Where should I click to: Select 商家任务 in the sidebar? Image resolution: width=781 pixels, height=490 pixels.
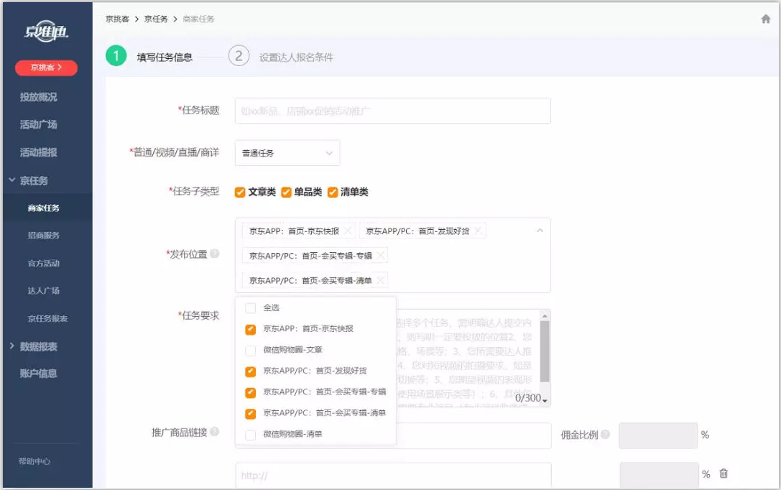click(44, 208)
